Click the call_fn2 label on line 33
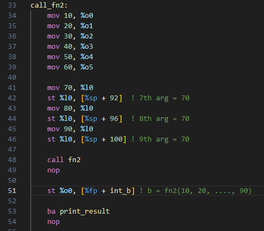This screenshot has height=231, width=264. (x=49, y=5)
